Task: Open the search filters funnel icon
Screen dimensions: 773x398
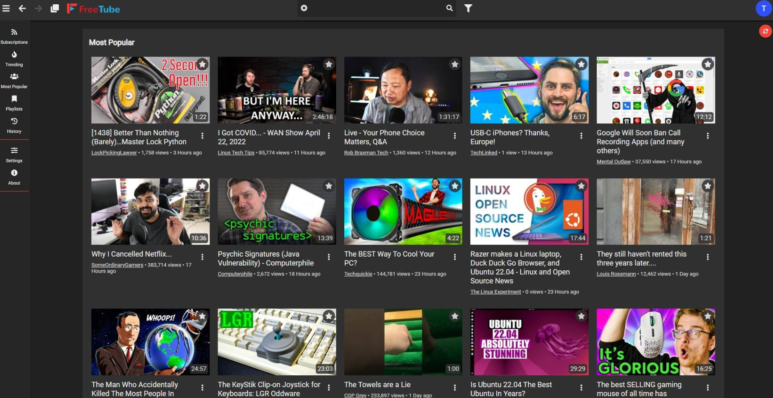Action: 468,8
